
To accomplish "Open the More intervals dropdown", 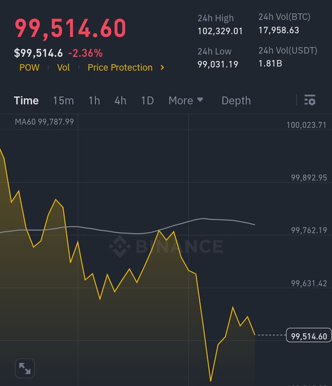I will [x=186, y=101].
